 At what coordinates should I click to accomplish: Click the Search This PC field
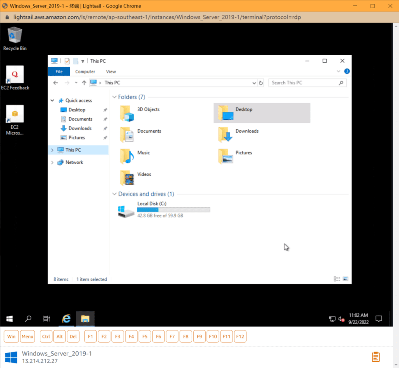[303, 83]
